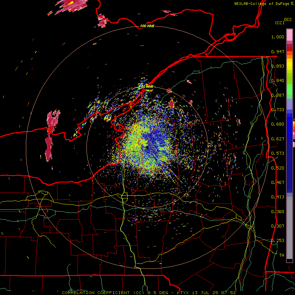Viewport: 295px width, 295px height.
Task: Select the 0.893 scale value
Action: [x=278, y=66]
